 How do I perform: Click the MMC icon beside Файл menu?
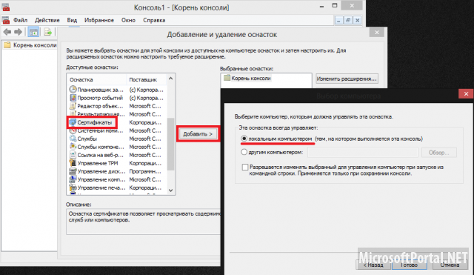(6, 20)
